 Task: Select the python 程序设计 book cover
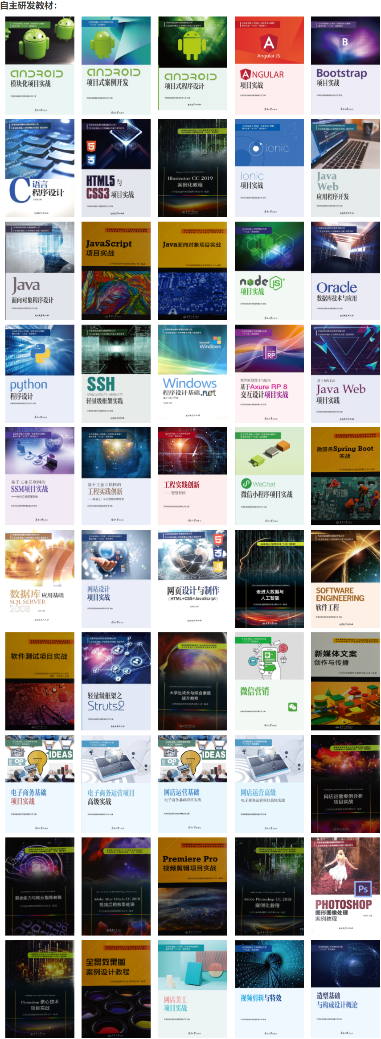[40, 373]
